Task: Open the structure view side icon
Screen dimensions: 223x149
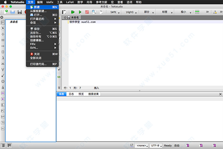Action: click(3, 22)
